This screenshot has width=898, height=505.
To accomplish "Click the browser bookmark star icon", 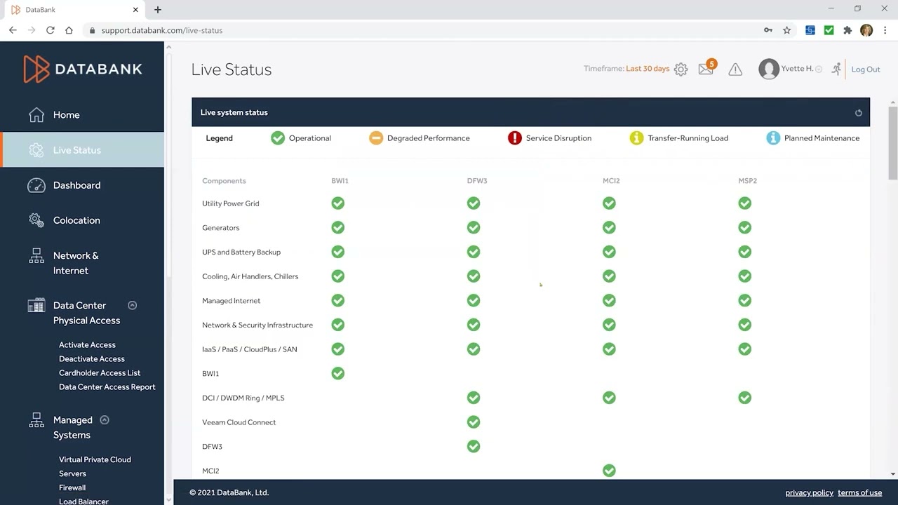I will click(787, 30).
